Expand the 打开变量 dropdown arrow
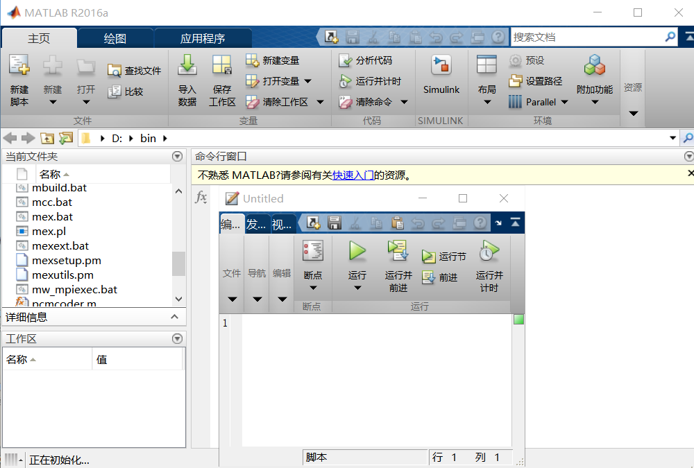Viewport: 694px width, 468px height. (308, 81)
